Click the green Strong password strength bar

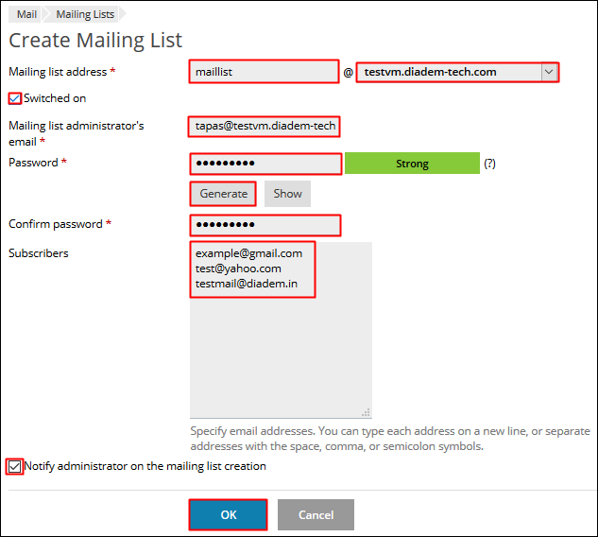click(412, 164)
